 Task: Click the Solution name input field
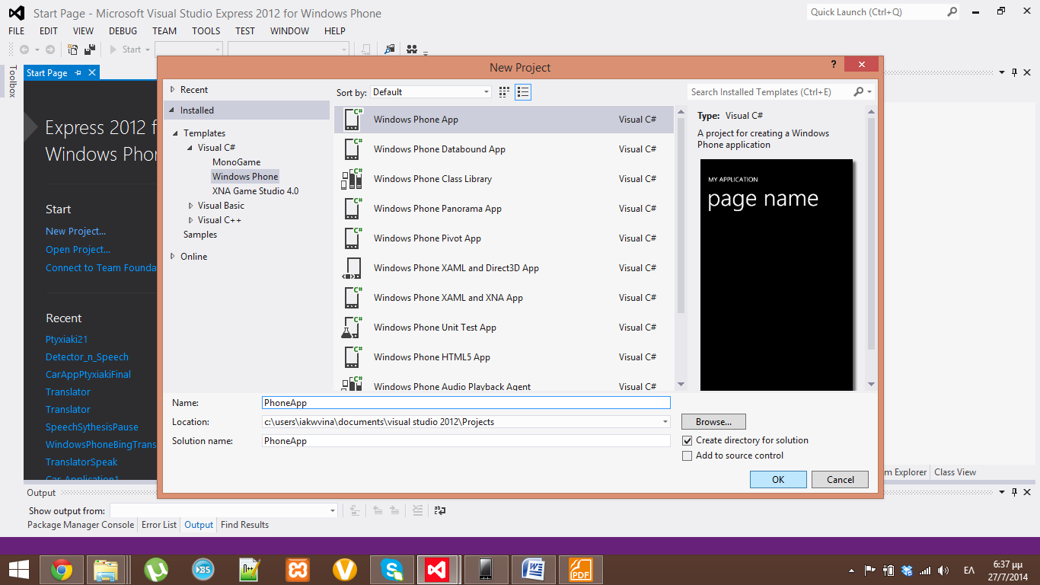click(466, 441)
